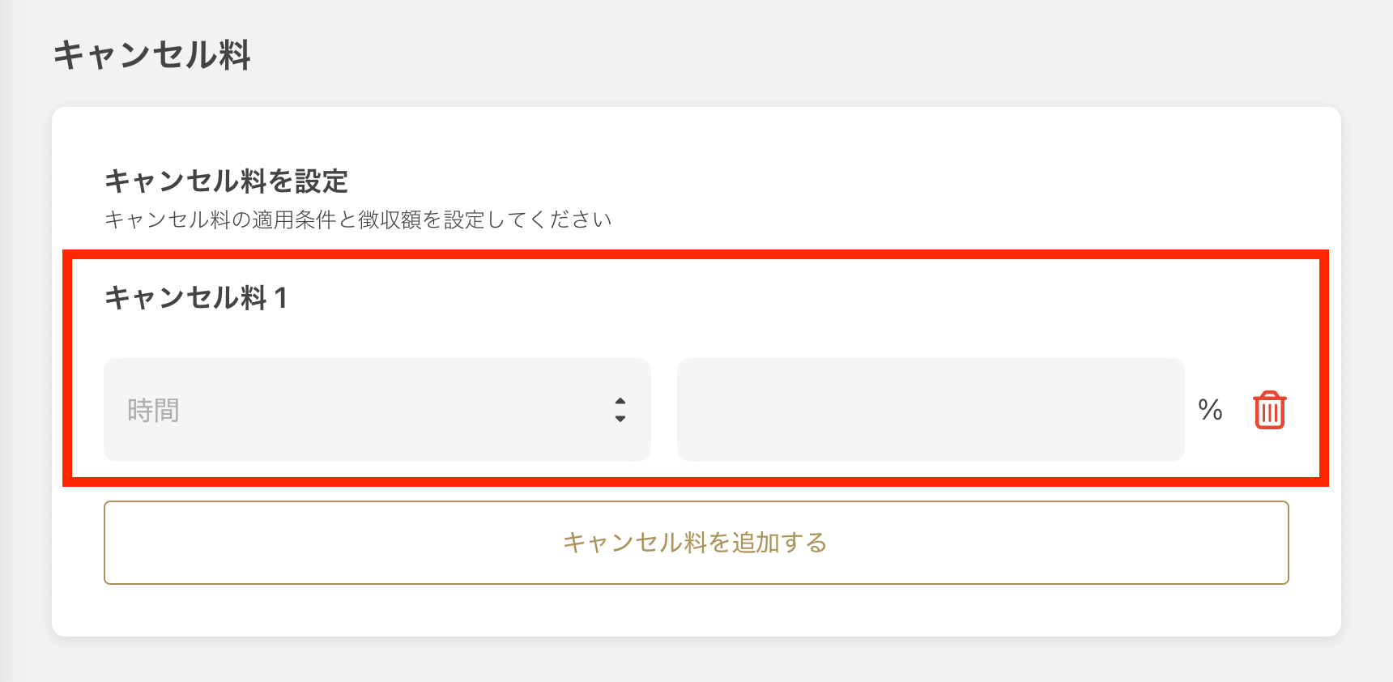Expand time select via its double-arrow
The height and width of the screenshot is (682, 1393).
click(x=620, y=410)
